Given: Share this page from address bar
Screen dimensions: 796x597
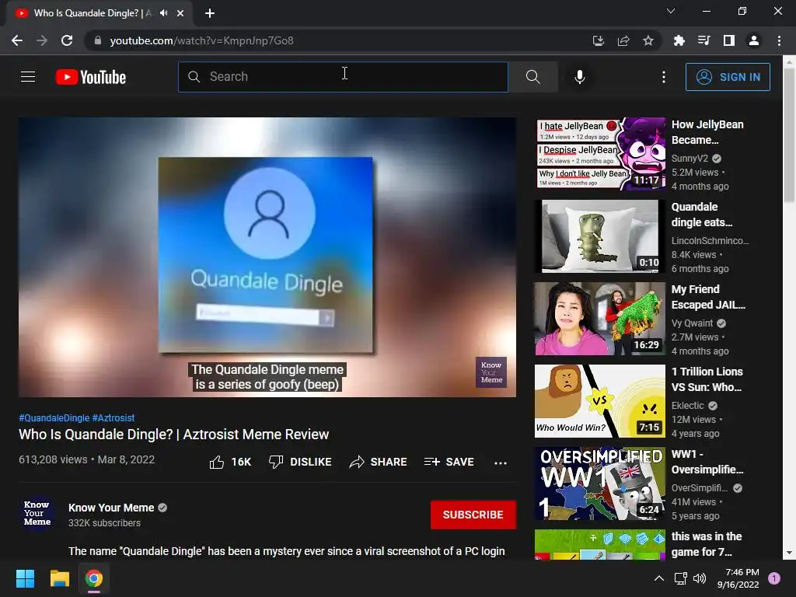Looking at the screenshot, I should [x=623, y=40].
